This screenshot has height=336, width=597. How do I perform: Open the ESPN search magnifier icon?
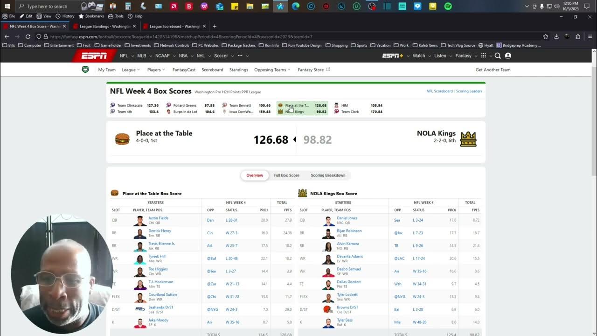tap(498, 56)
